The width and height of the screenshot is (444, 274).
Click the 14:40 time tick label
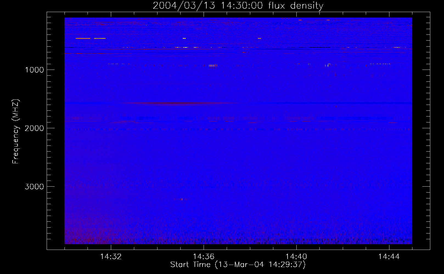[x=296, y=256]
